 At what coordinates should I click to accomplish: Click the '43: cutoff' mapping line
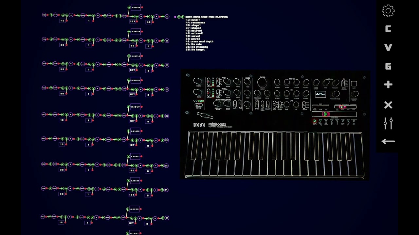193,20
